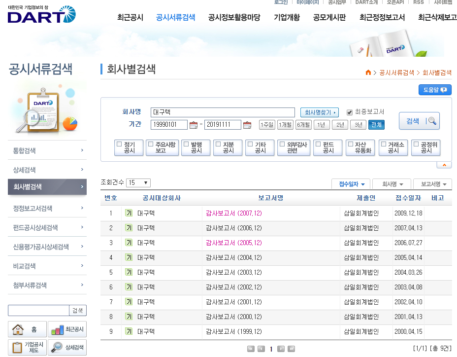Viewport: 457px width, 357px height.
Task: Sort results by 보고서명
Action: pyautogui.click(x=433, y=184)
